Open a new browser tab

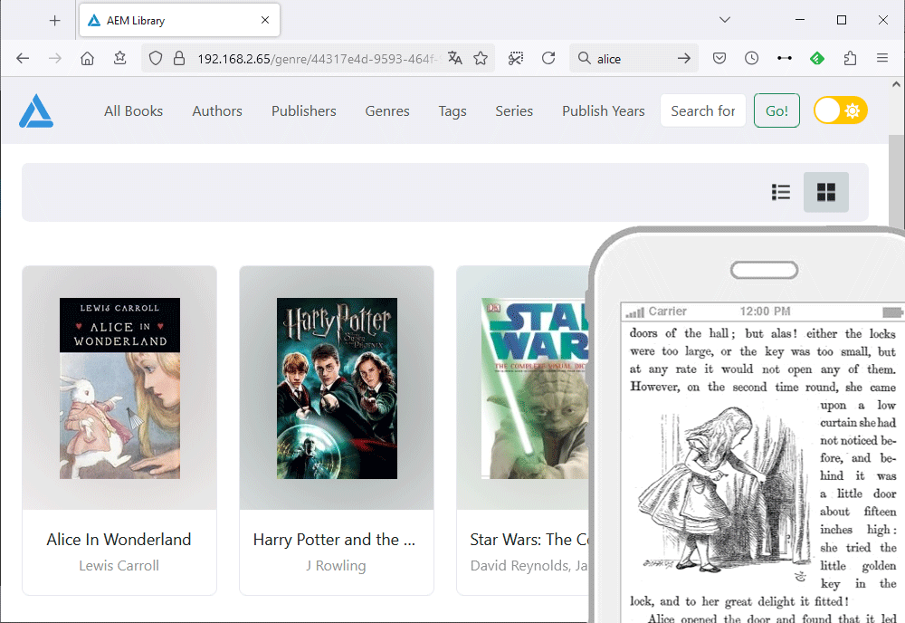pyautogui.click(x=55, y=21)
